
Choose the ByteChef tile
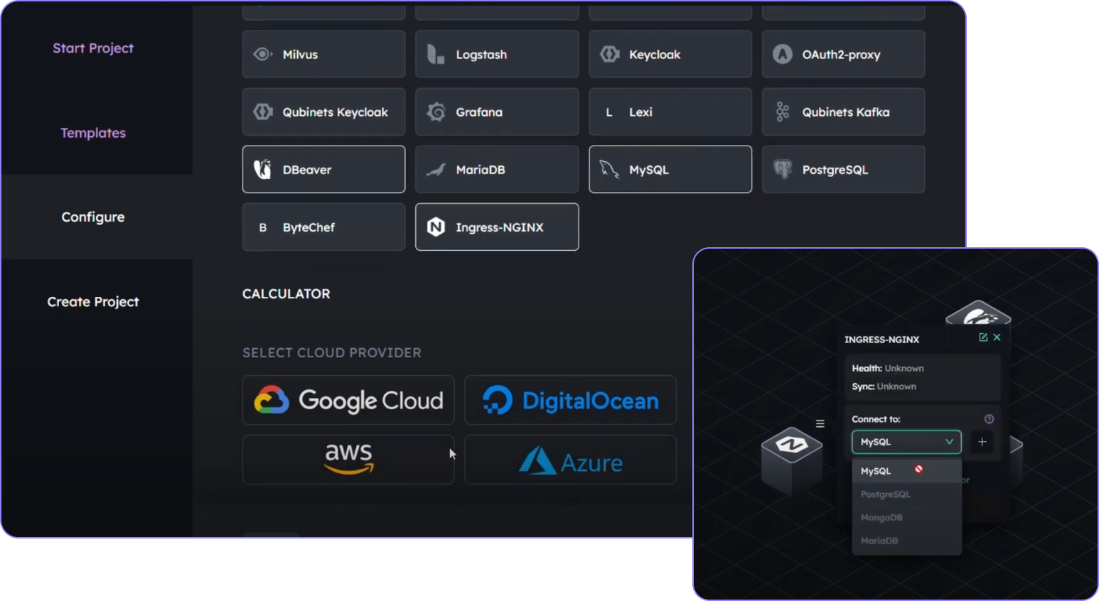coord(323,227)
